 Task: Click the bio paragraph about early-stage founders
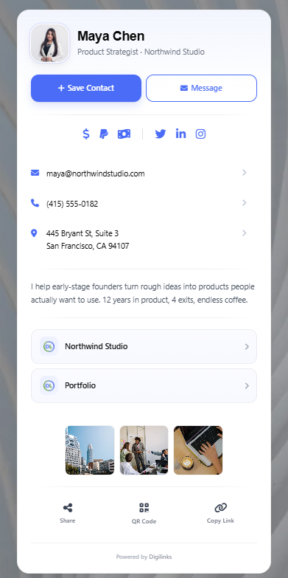point(143,293)
